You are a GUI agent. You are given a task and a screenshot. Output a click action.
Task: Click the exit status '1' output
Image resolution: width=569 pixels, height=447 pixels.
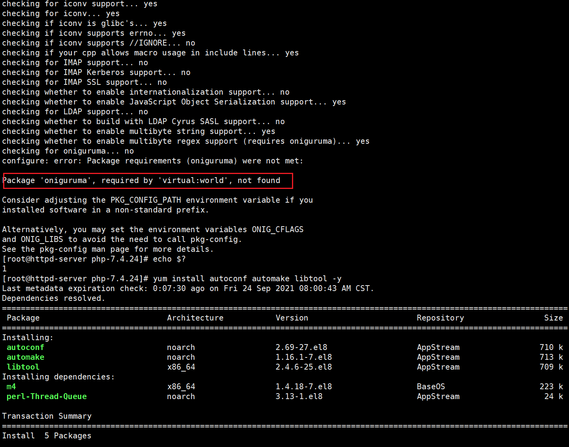coord(4,269)
